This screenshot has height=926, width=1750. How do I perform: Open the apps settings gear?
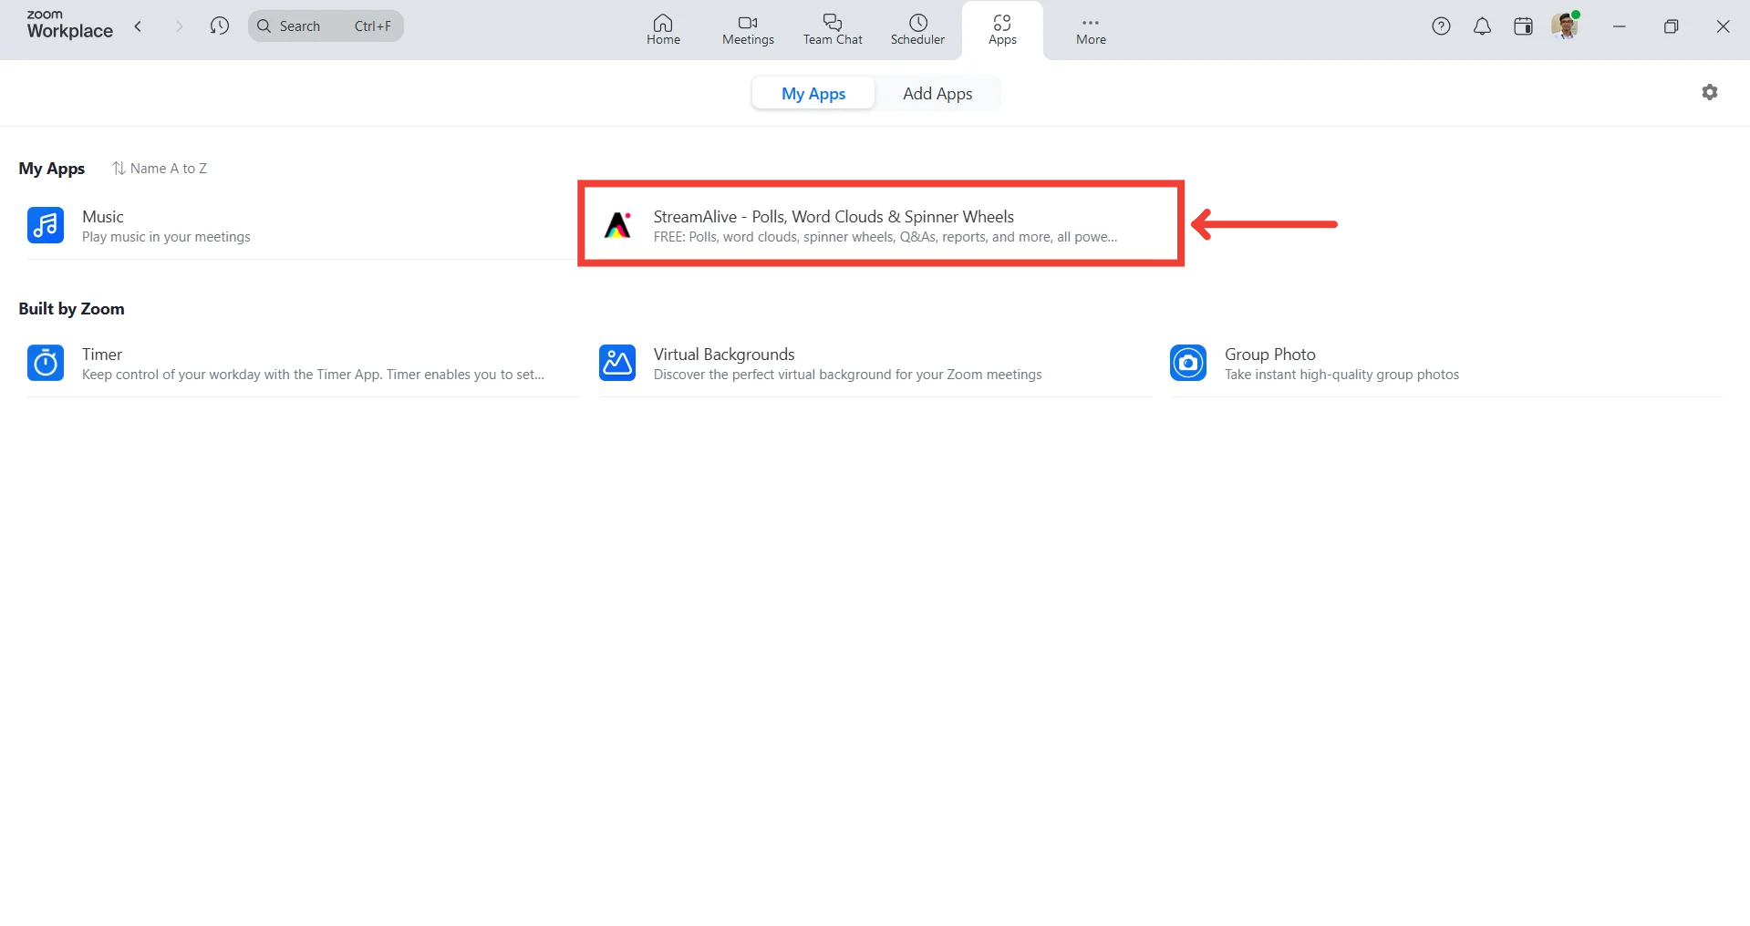coord(1710,92)
